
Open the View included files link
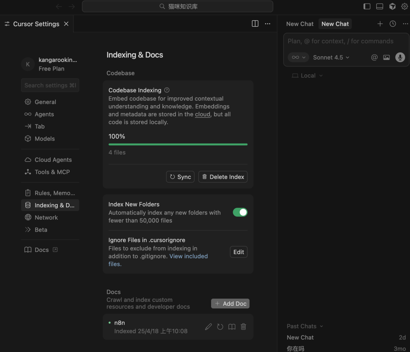tap(188, 256)
